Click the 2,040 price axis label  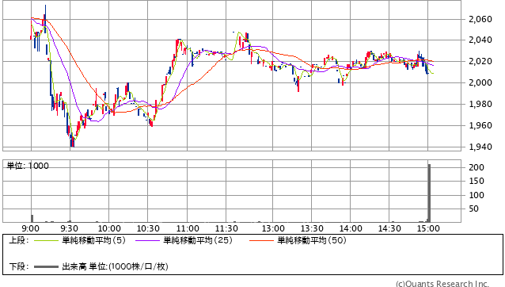click(x=480, y=40)
